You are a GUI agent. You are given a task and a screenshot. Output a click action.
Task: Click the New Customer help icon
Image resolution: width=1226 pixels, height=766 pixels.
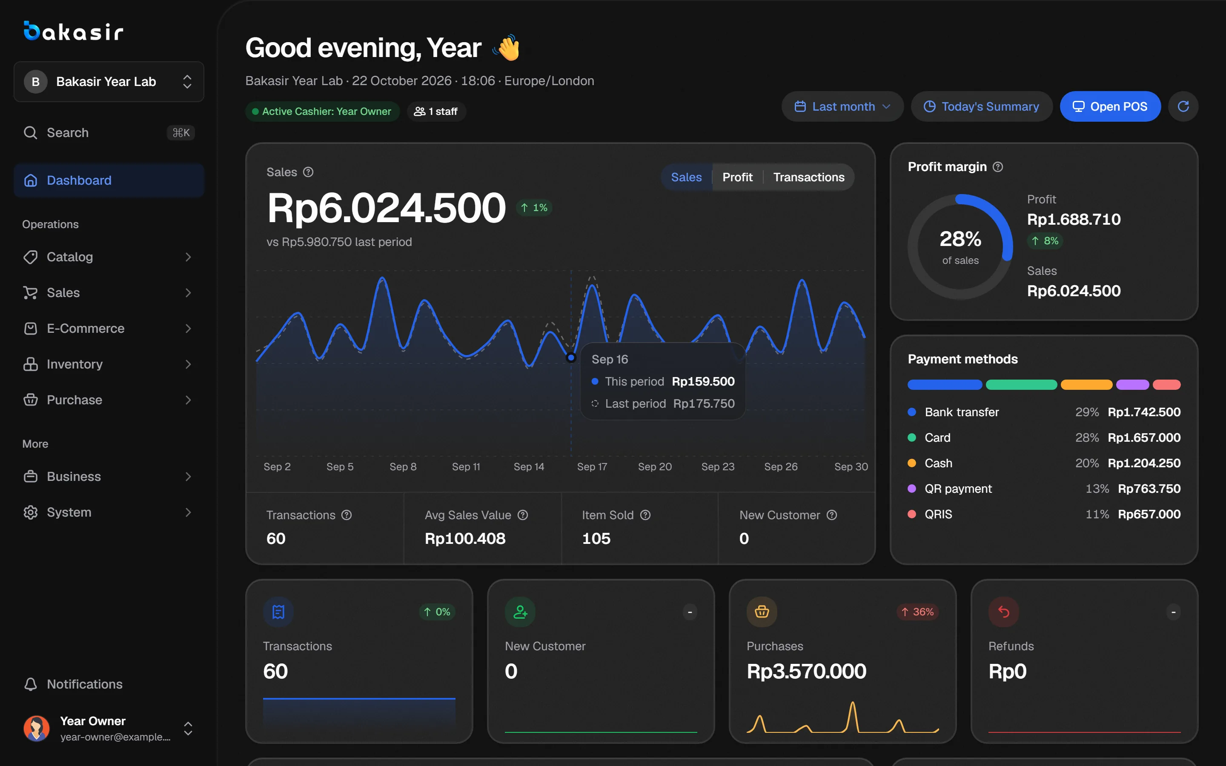832,515
